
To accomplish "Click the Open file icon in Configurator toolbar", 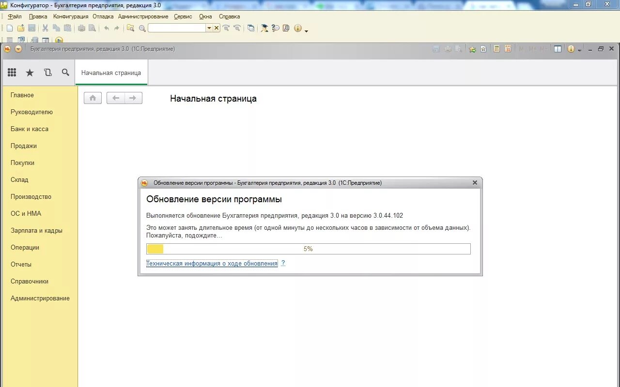I will coord(21,28).
